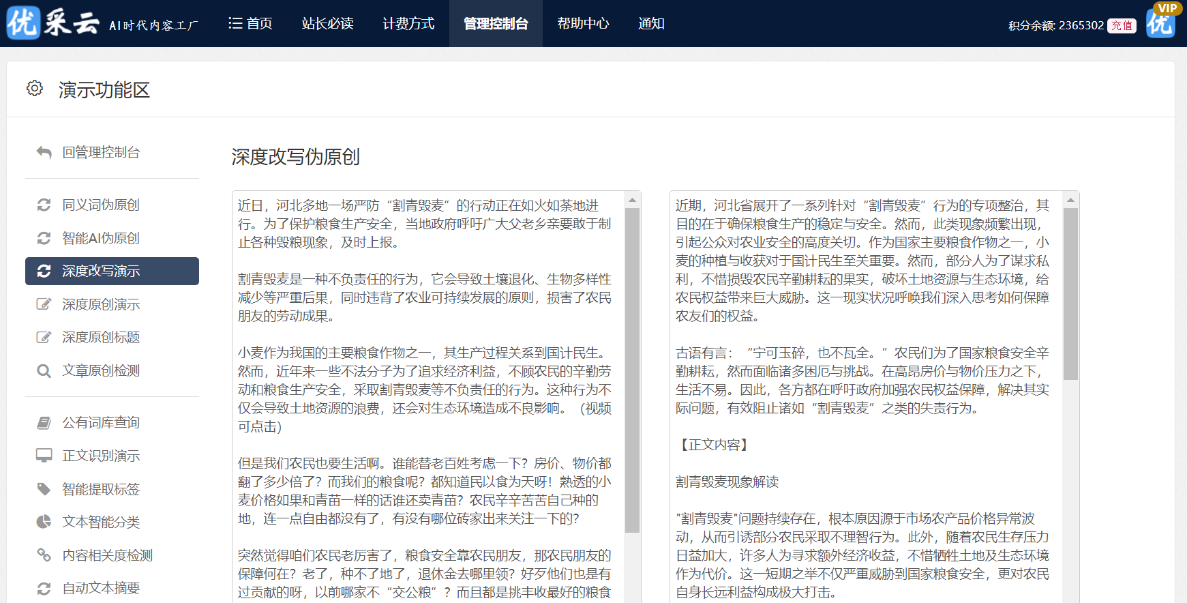Image resolution: width=1187 pixels, height=603 pixels.
Task: Open the 帮助中心 navigation tab
Action: 583,24
